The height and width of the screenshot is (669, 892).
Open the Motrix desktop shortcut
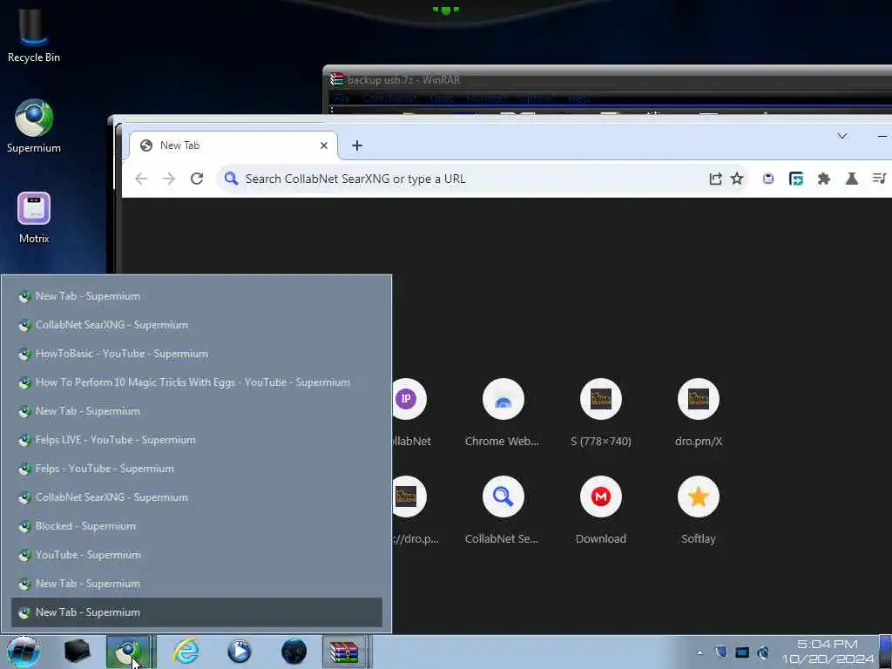(34, 217)
